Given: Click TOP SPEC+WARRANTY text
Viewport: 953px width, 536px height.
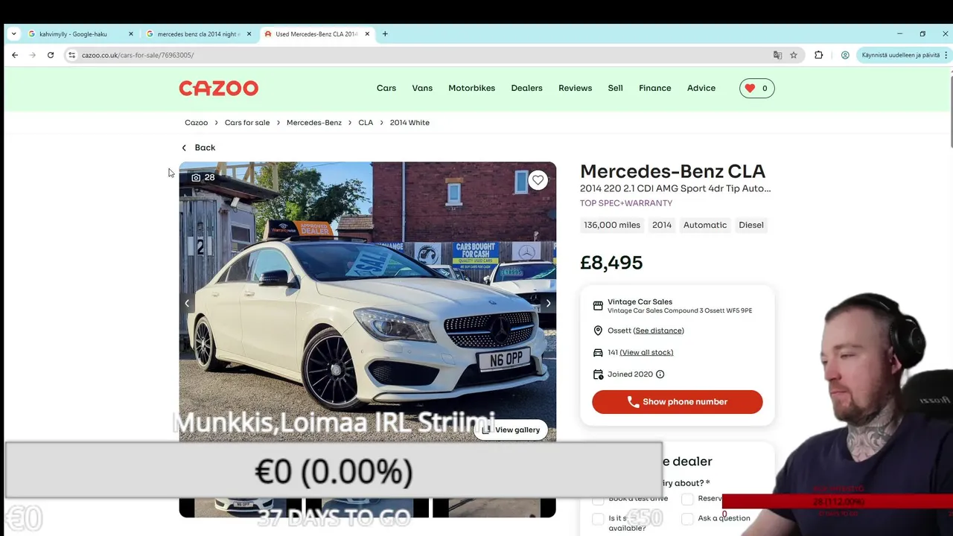Looking at the screenshot, I should [x=626, y=203].
